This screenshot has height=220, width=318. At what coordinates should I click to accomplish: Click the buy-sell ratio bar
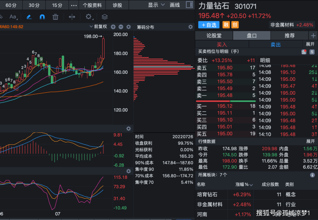226,101
